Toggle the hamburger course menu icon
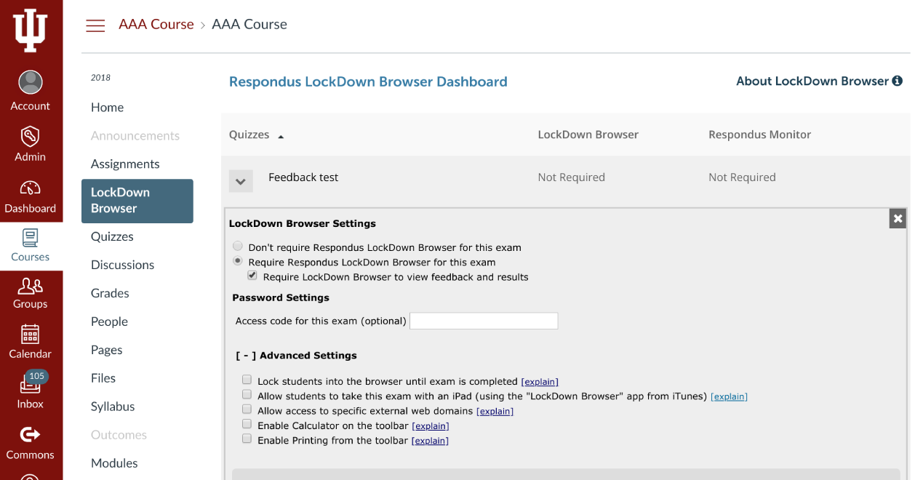The image size is (923, 480). (x=95, y=25)
